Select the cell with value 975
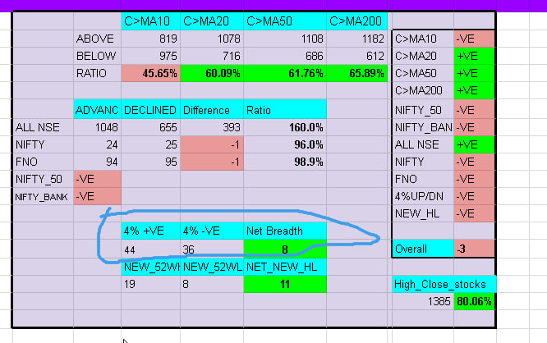The width and height of the screenshot is (547, 343). coord(150,56)
